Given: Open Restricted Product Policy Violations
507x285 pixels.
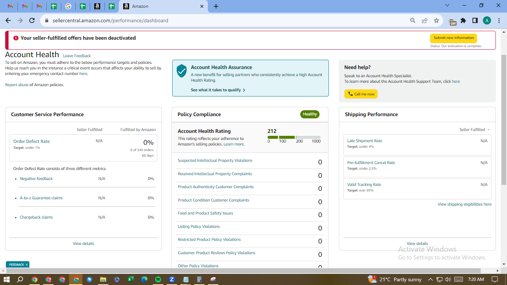Looking at the screenshot, I should point(209,239).
